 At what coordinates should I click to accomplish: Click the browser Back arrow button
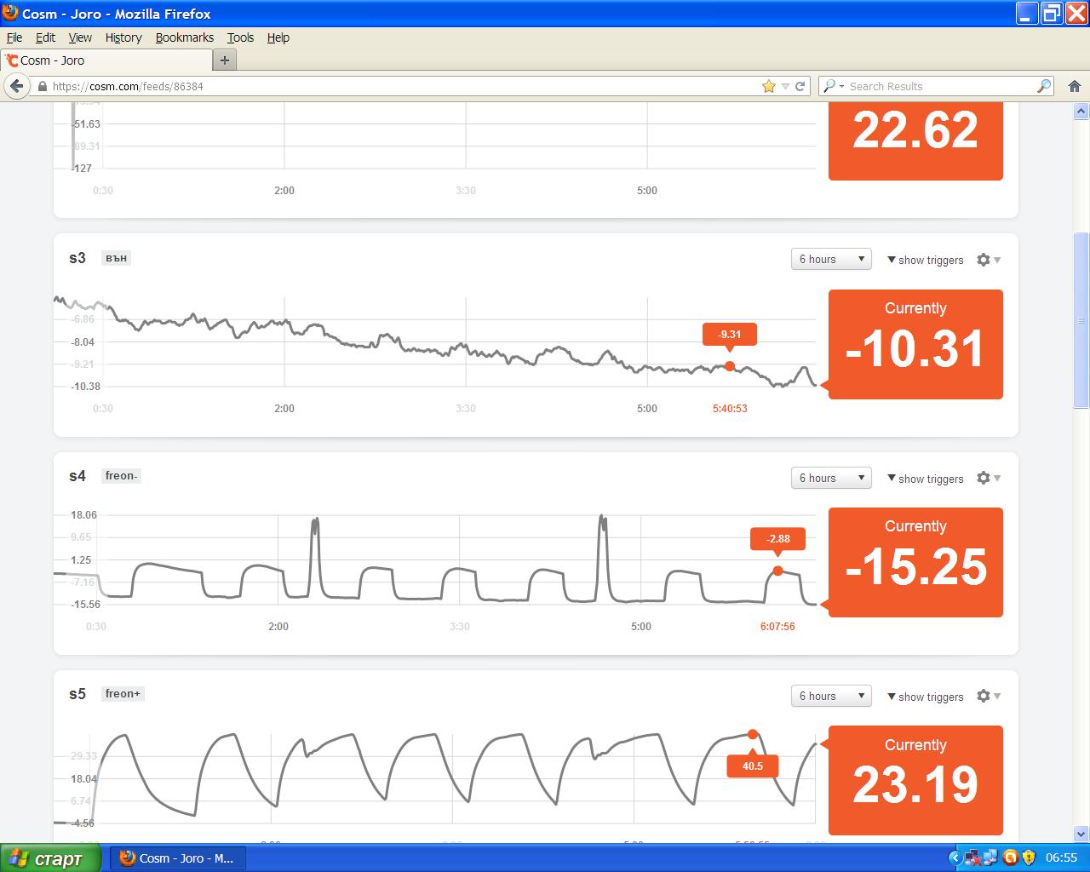(x=16, y=86)
